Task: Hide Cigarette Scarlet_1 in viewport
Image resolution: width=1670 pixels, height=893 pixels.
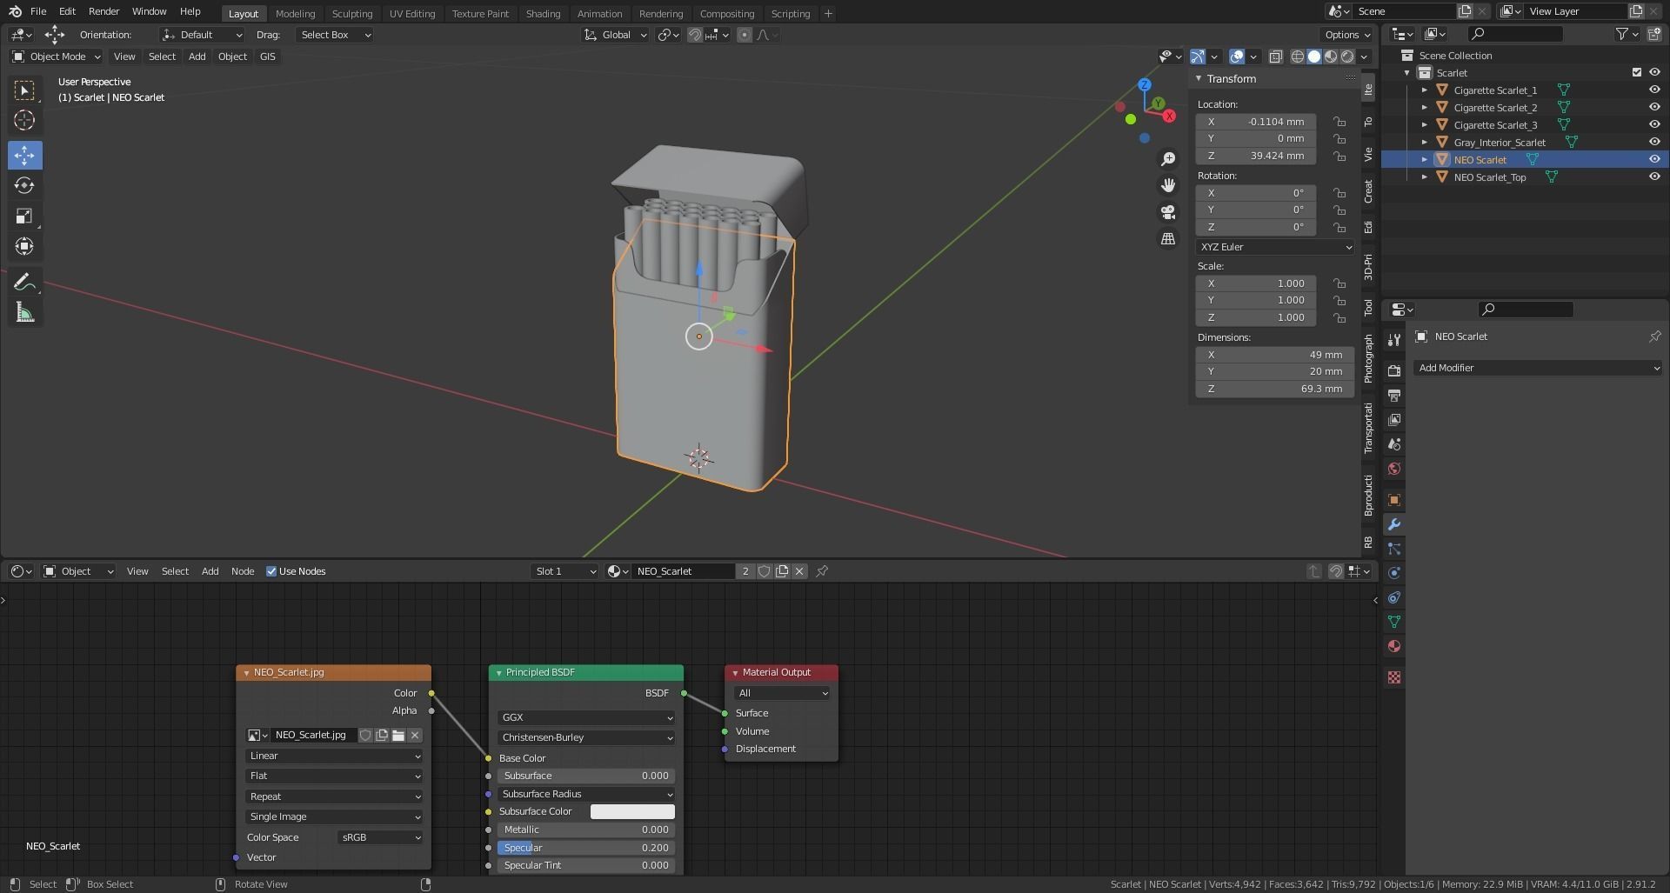Action: coord(1654,90)
